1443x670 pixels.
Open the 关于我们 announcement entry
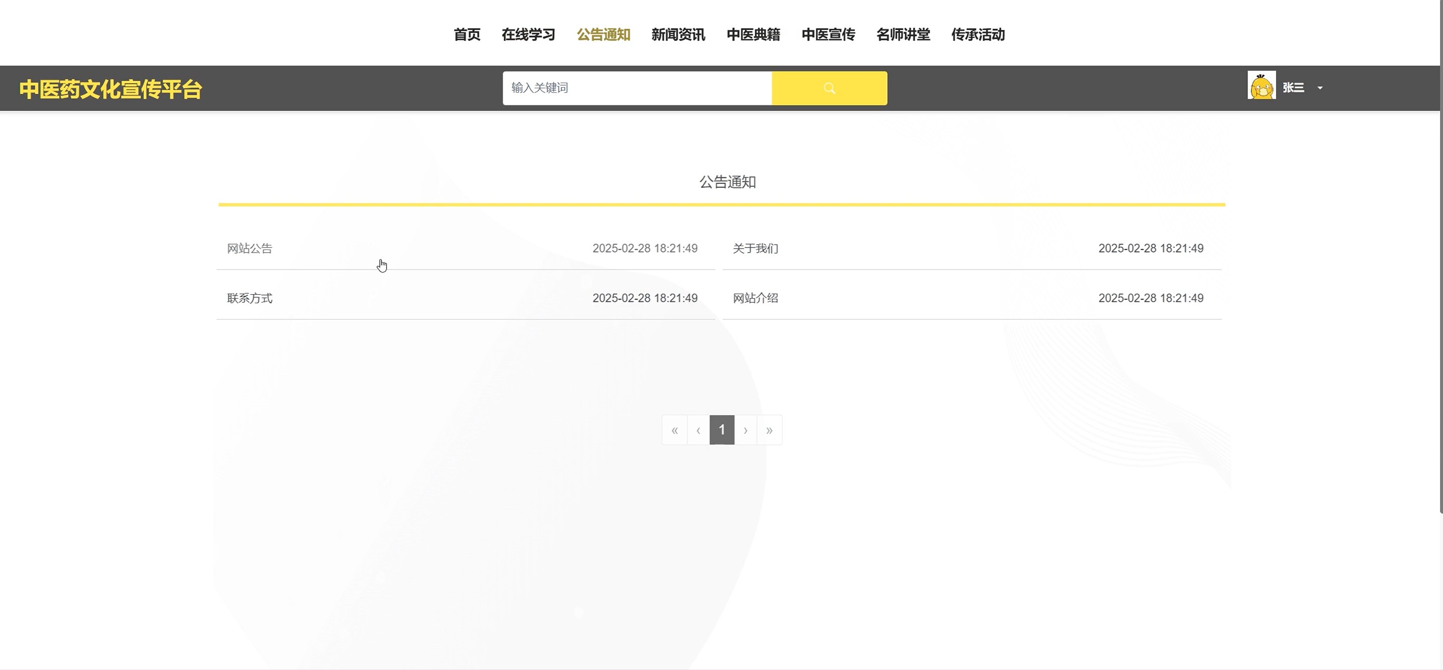[755, 248]
